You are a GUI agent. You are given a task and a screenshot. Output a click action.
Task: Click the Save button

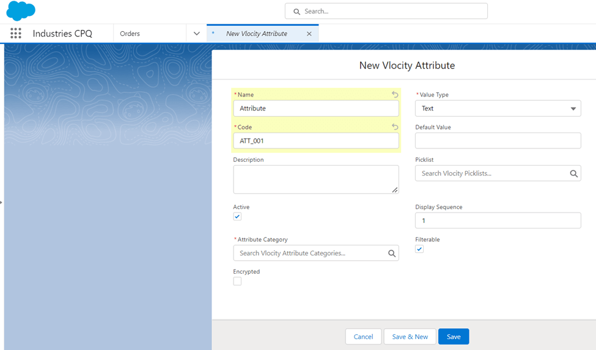click(x=453, y=337)
